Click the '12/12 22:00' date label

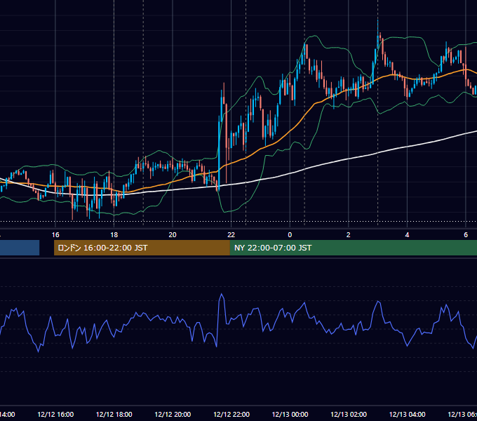(x=231, y=414)
